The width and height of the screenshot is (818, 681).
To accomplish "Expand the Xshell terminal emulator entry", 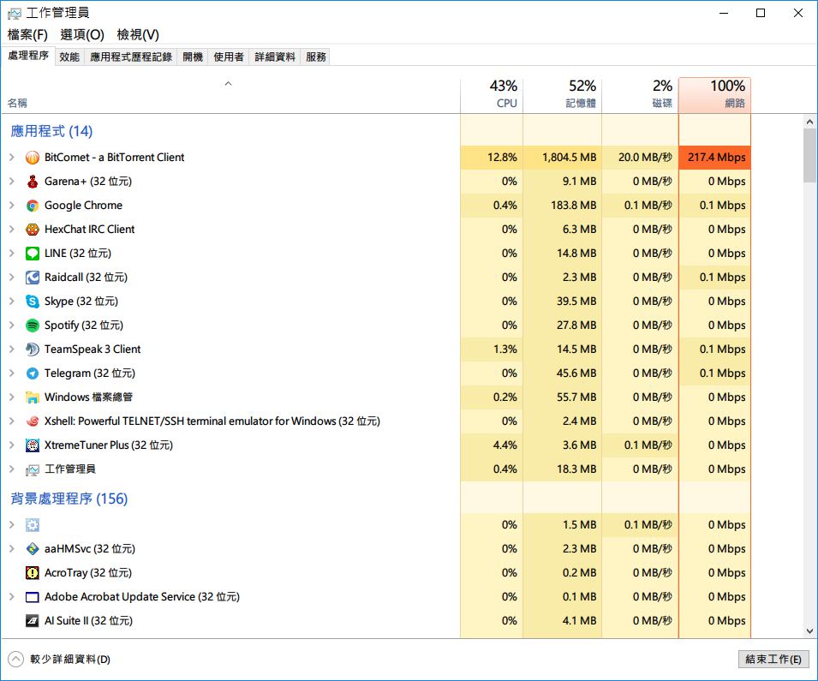I will point(11,421).
